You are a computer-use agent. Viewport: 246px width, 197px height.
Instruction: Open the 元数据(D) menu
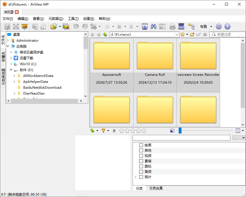(x=56, y=18)
